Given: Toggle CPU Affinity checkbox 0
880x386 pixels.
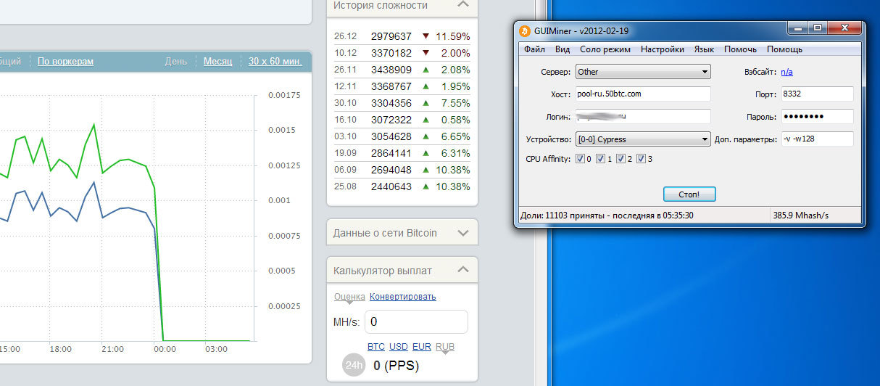Looking at the screenshot, I should pos(581,158).
